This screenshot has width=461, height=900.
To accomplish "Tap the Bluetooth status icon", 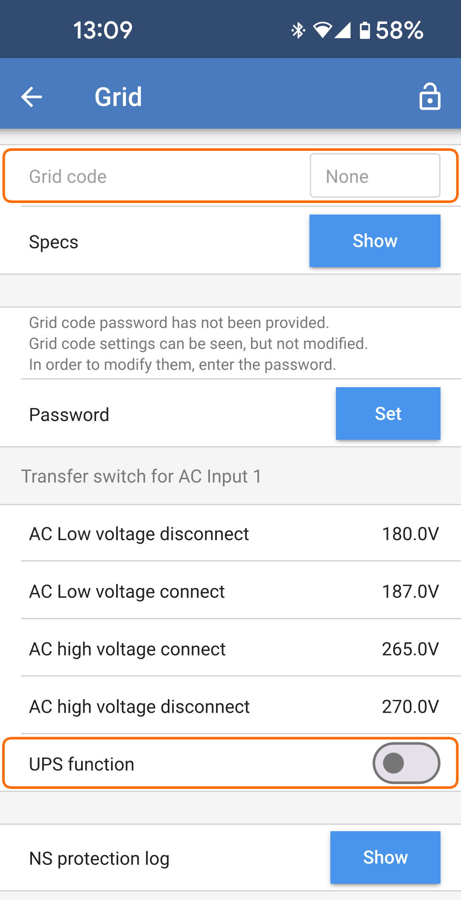I will pyautogui.click(x=298, y=30).
